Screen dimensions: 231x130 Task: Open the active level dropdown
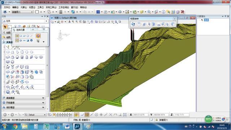(x=22, y=12)
